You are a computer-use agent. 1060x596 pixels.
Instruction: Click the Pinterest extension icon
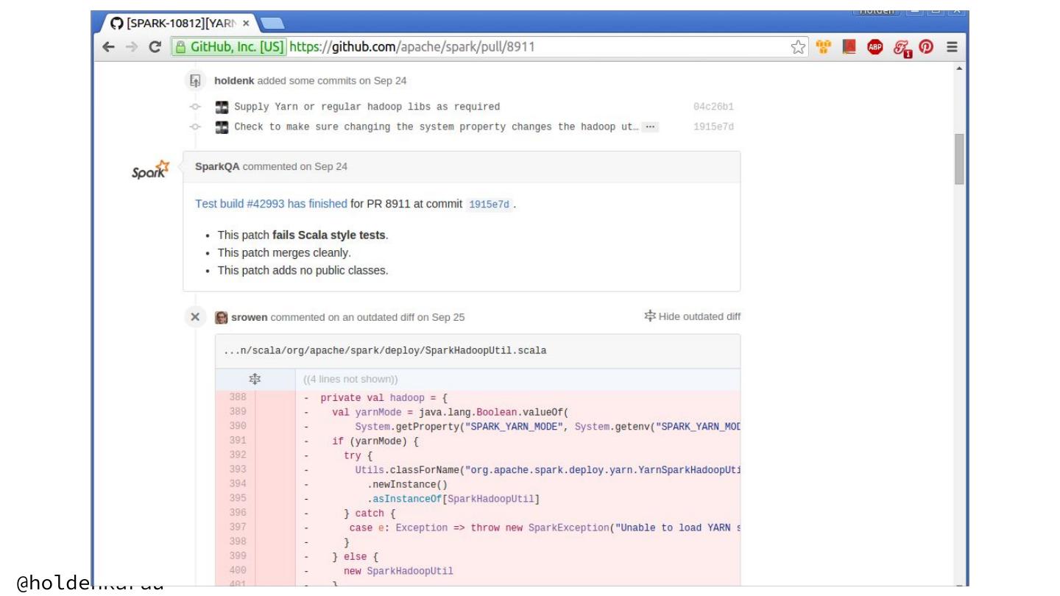pos(926,47)
